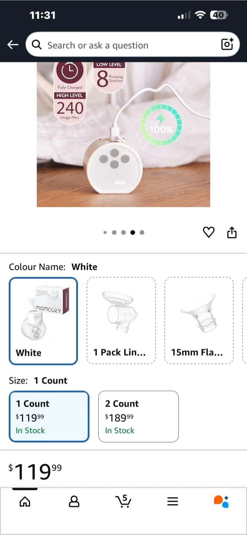Open camera lens search icon

[x=227, y=44]
